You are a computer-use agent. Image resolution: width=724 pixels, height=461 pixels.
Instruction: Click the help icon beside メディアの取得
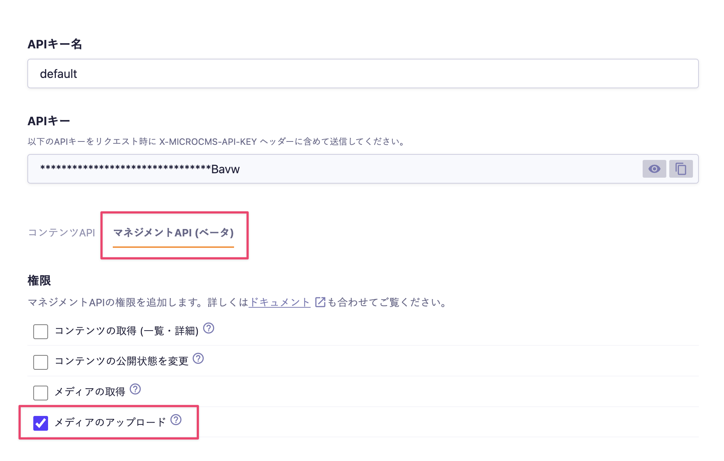click(135, 389)
